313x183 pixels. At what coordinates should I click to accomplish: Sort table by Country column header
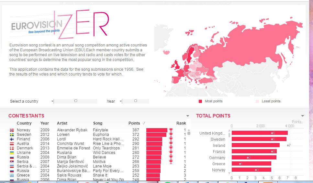click(x=24, y=123)
